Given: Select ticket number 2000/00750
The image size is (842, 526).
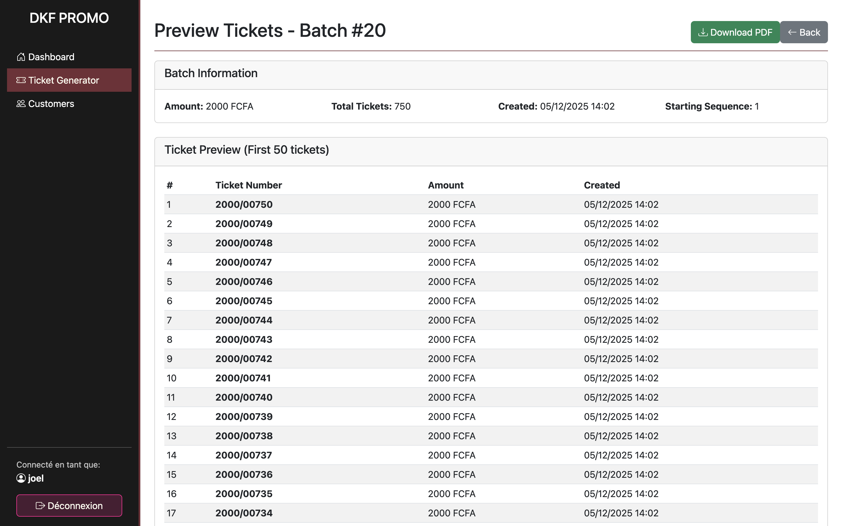Looking at the screenshot, I should (x=244, y=205).
